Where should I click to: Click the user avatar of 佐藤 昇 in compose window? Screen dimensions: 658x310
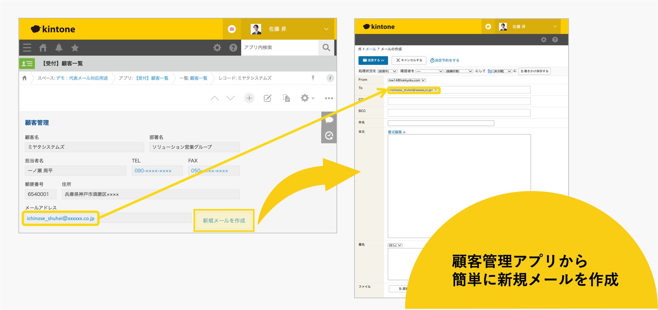(x=503, y=27)
